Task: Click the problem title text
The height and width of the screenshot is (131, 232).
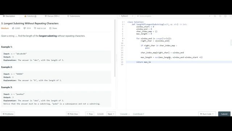Action: (x=30, y=23)
